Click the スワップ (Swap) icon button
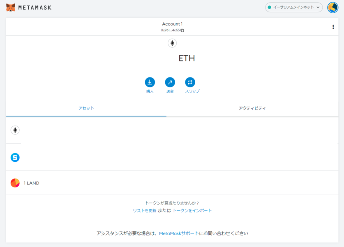This screenshot has height=247, width=344. pyautogui.click(x=190, y=82)
